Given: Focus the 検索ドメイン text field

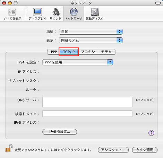Looking at the screenshot, I should (x=87, y=114).
